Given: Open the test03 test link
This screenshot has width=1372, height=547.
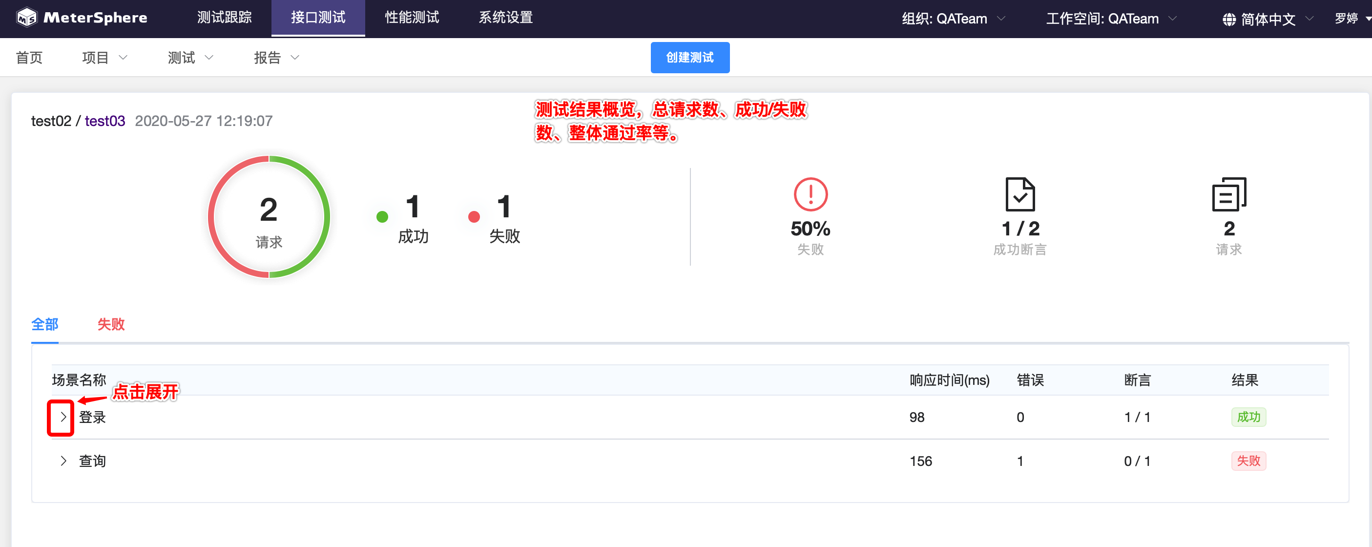Looking at the screenshot, I should [x=105, y=121].
